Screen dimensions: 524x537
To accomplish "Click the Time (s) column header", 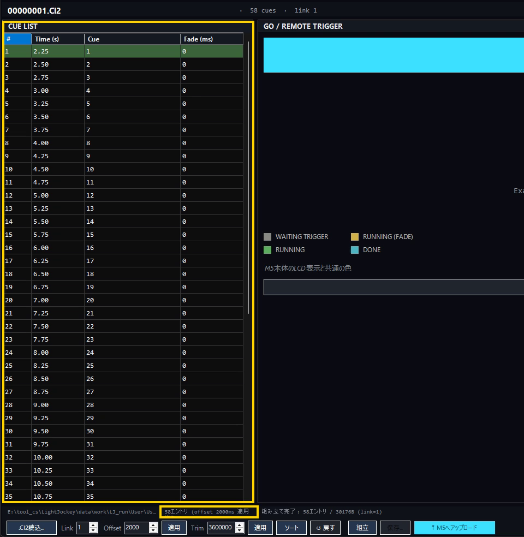I will [58, 39].
